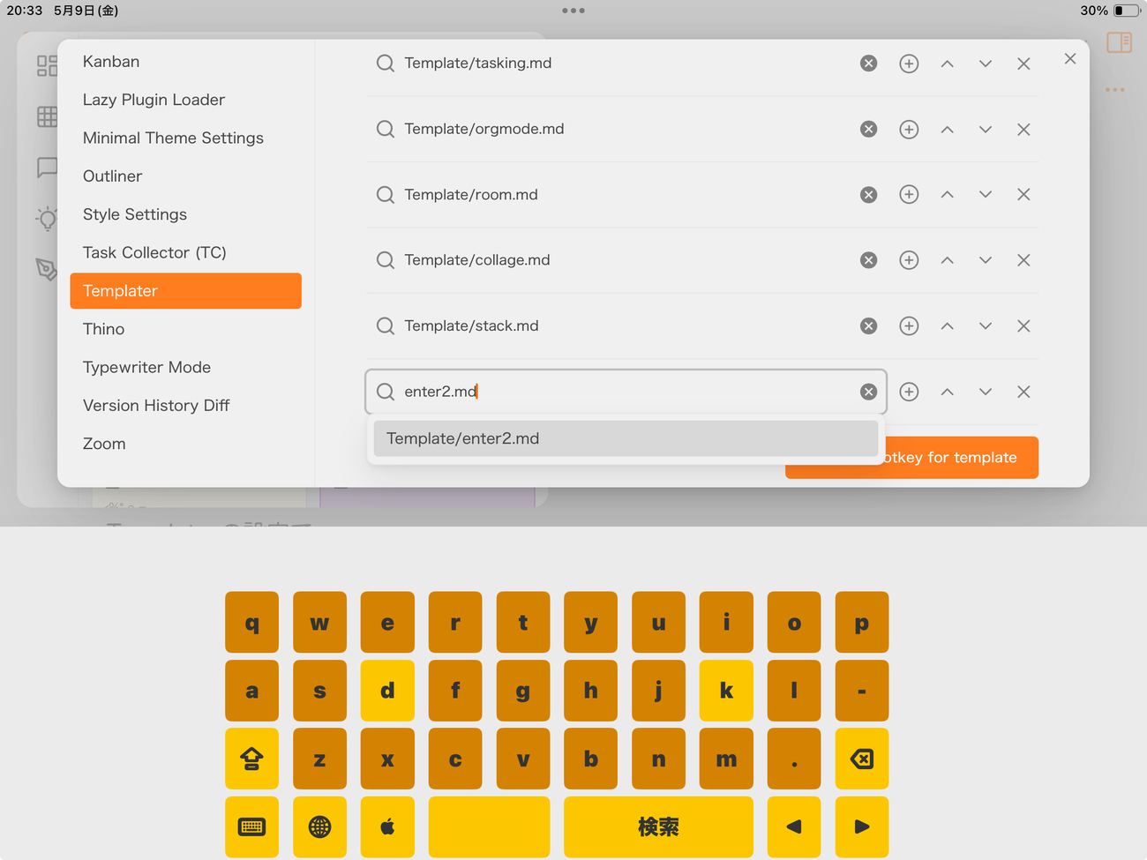Viewport: 1147px width, 860px height.
Task: Tap the Apple logo key
Action: click(387, 827)
